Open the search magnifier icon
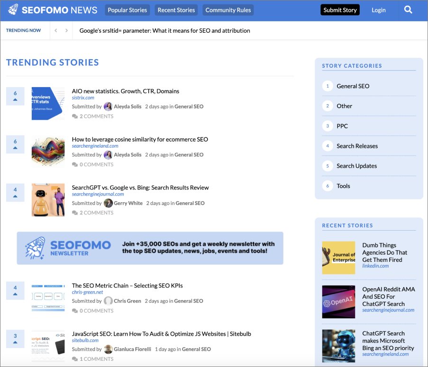 (408, 10)
